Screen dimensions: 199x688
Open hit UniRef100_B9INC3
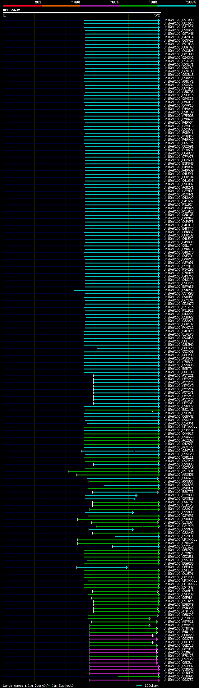(x=178, y=44)
